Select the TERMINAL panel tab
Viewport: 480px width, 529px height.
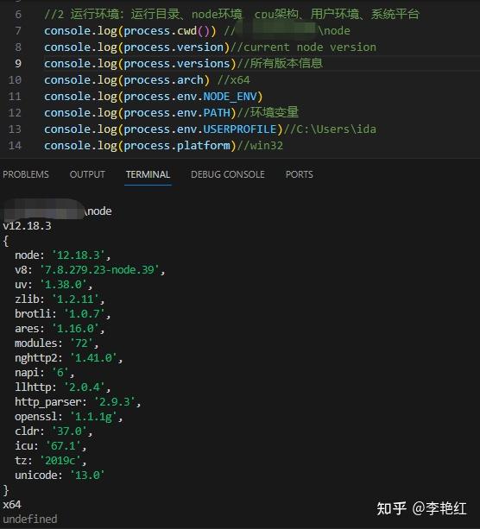coord(148,174)
